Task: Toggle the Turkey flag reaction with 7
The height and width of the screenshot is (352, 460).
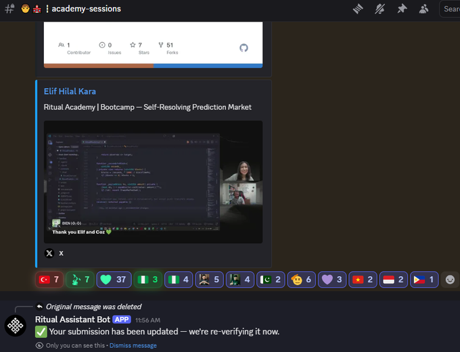Action: point(49,280)
